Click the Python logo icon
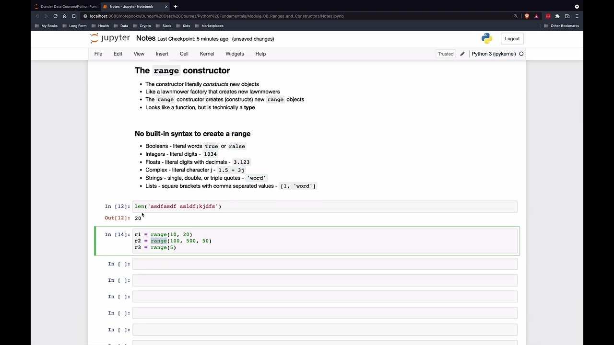614x345 pixels. pos(487,38)
